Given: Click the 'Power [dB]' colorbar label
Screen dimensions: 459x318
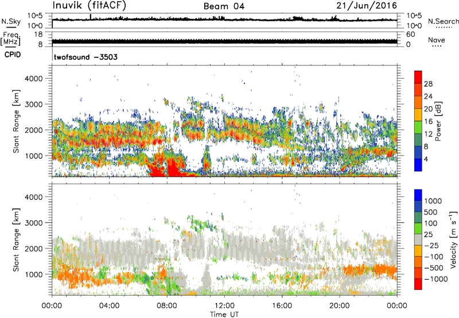Looking at the screenshot, I should (438, 121).
